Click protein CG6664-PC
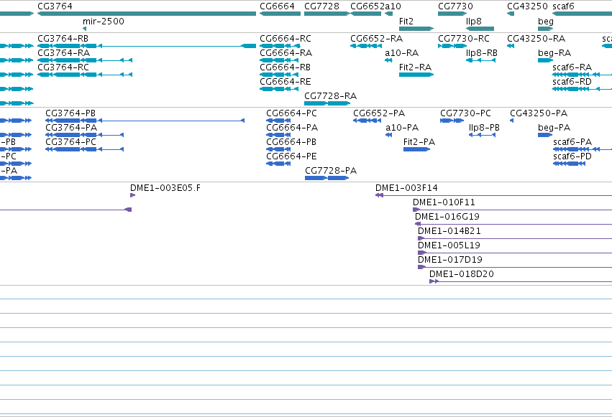Screen dimensions: 612x417 coord(278,121)
